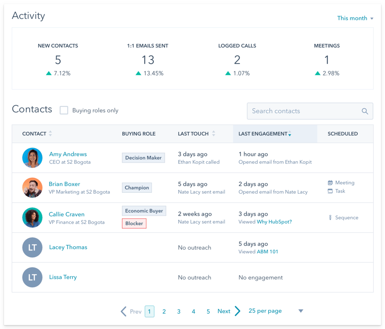The width and height of the screenshot is (385, 329).
Task: Click the Next page chevron icon
Action: click(237, 311)
